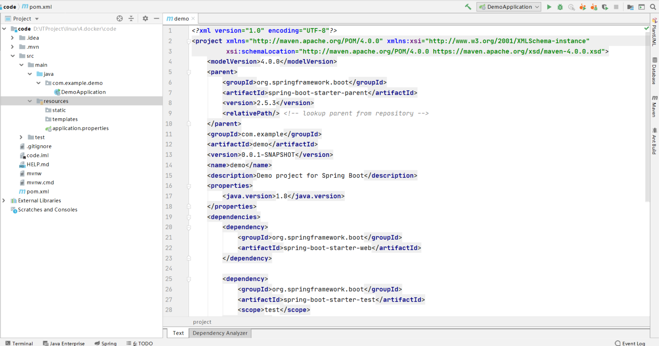Collapse the com.example.demo package
The width and height of the screenshot is (659, 346).
point(39,83)
